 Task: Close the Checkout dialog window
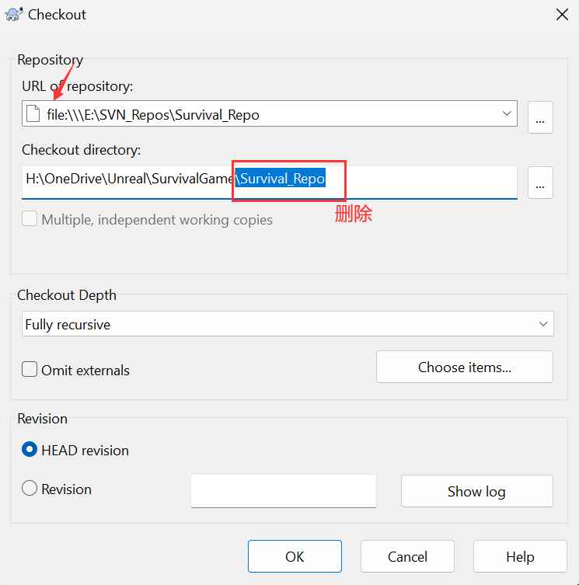click(561, 14)
